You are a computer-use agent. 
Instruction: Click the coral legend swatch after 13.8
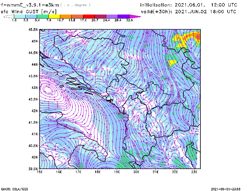click(x=77, y=16)
